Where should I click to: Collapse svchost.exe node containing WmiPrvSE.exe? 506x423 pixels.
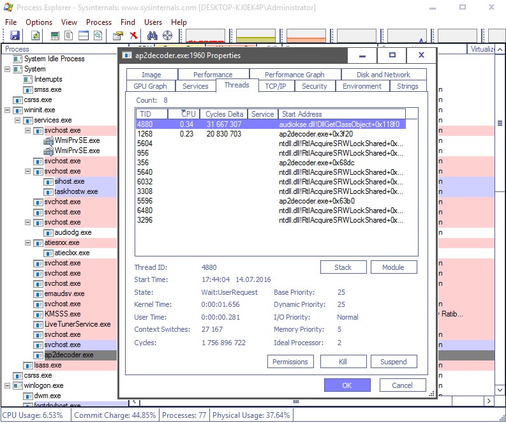(x=27, y=130)
